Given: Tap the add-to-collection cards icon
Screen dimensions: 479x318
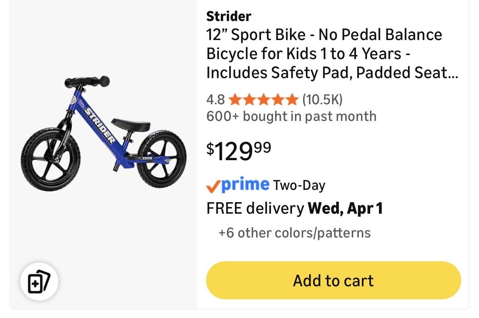Looking at the screenshot, I should [39, 281].
